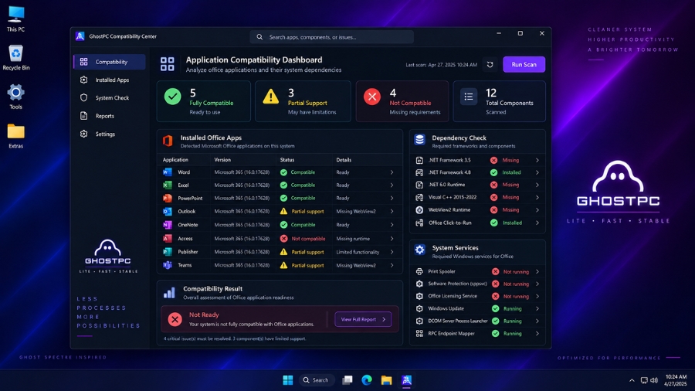Image resolution: width=695 pixels, height=391 pixels.
Task: Open Microsoft Edge from the taskbar
Action: 367,380
